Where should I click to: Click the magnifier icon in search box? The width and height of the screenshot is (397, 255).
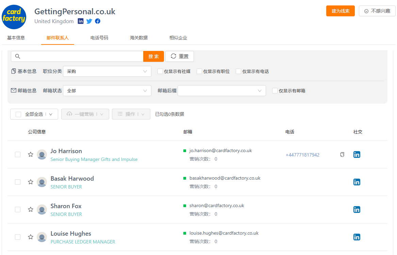[x=17, y=56]
